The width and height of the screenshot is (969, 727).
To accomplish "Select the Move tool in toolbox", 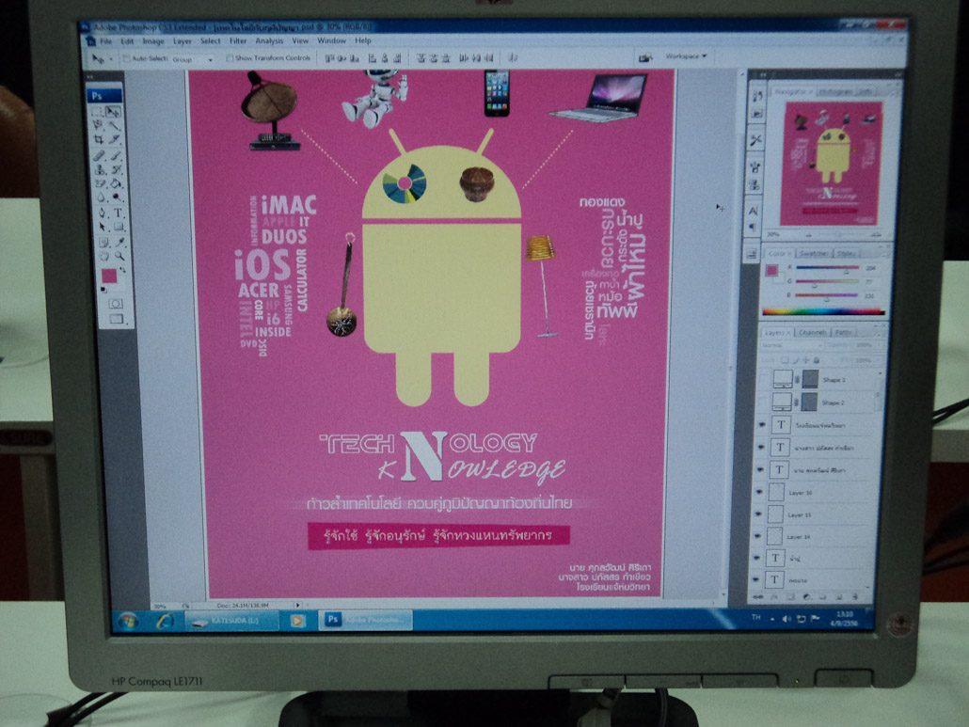I will 113,112.
